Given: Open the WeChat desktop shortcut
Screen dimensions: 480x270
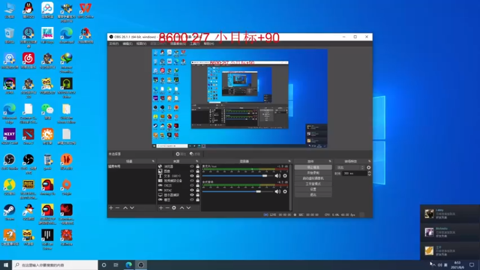Looking at the screenshot, I should (47, 112).
